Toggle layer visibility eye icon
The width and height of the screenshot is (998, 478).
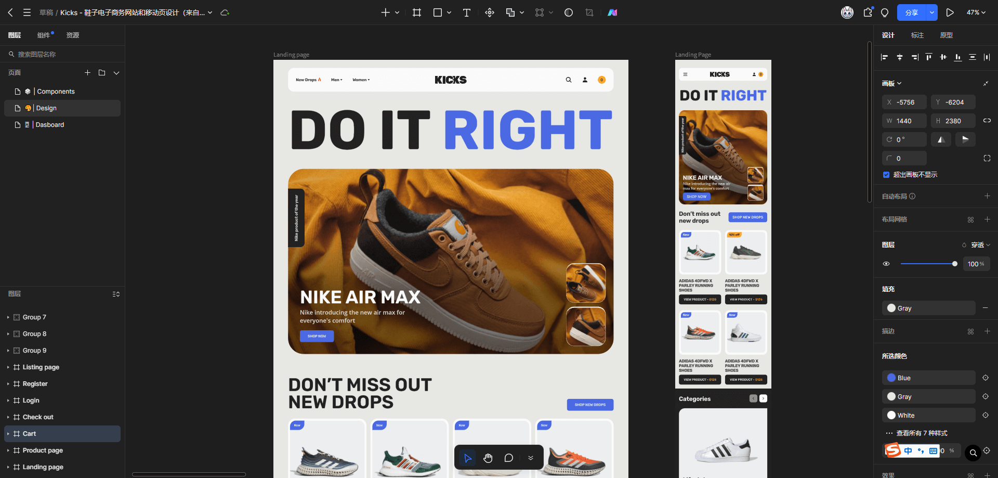[x=886, y=264]
